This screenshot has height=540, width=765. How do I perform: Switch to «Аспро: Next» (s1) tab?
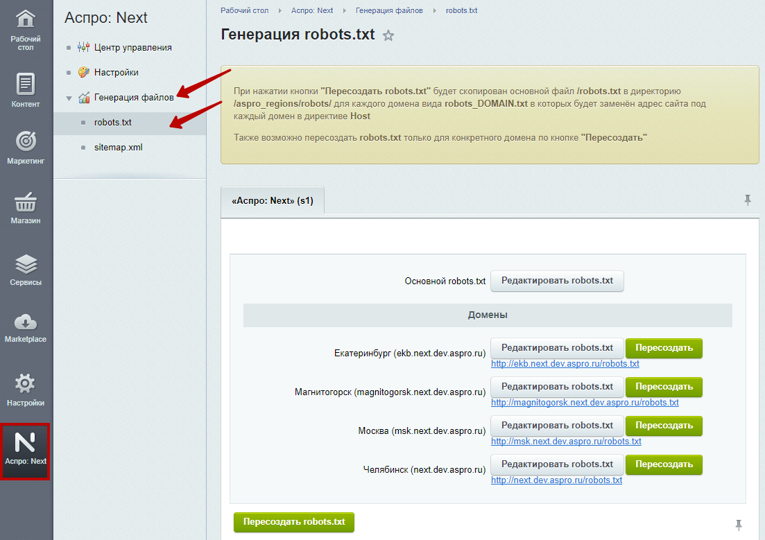coord(273,201)
